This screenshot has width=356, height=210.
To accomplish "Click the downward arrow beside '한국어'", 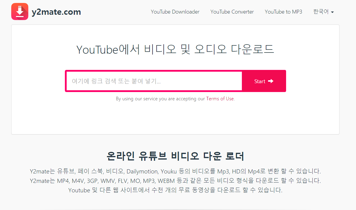I will [x=333, y=12].
